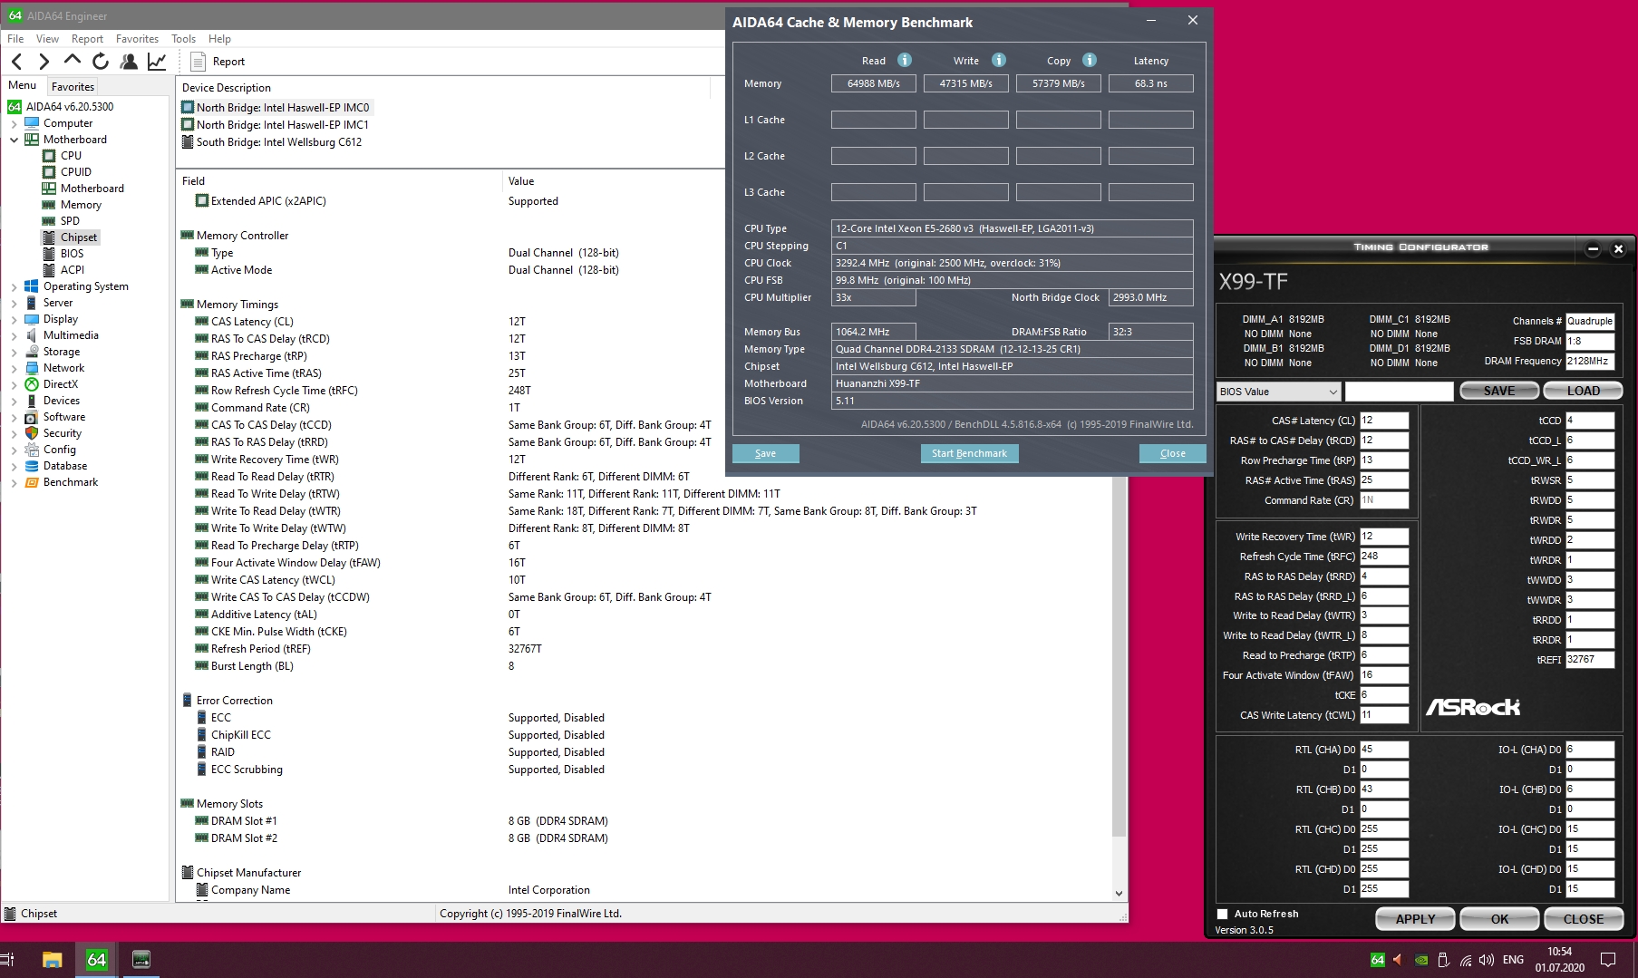Expand the Storage tree node
The height and width of the screenshot is (978, 1638).
pos(14,352)
